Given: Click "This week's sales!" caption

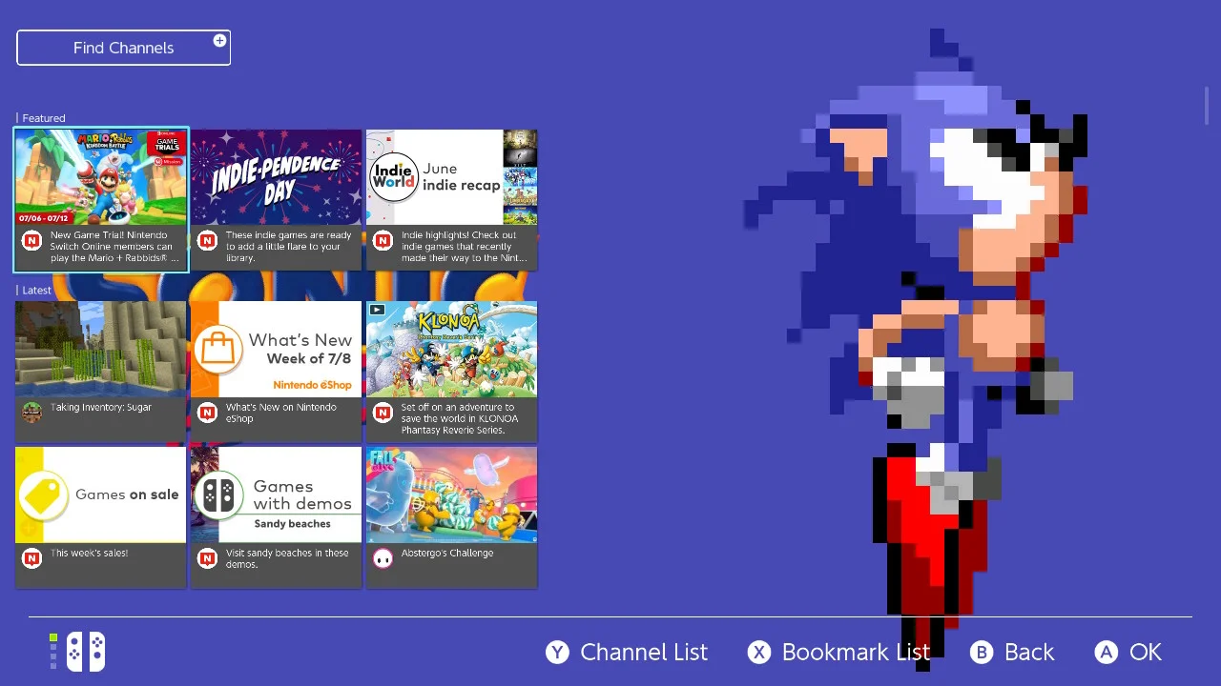Looking at the screenshot, I should (x=89, y=553).
